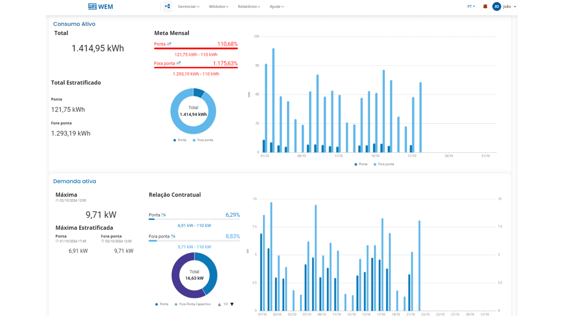Click the JO user avatar
The height and width of the screenshot is (316, 563).
[x=496, y=6]
